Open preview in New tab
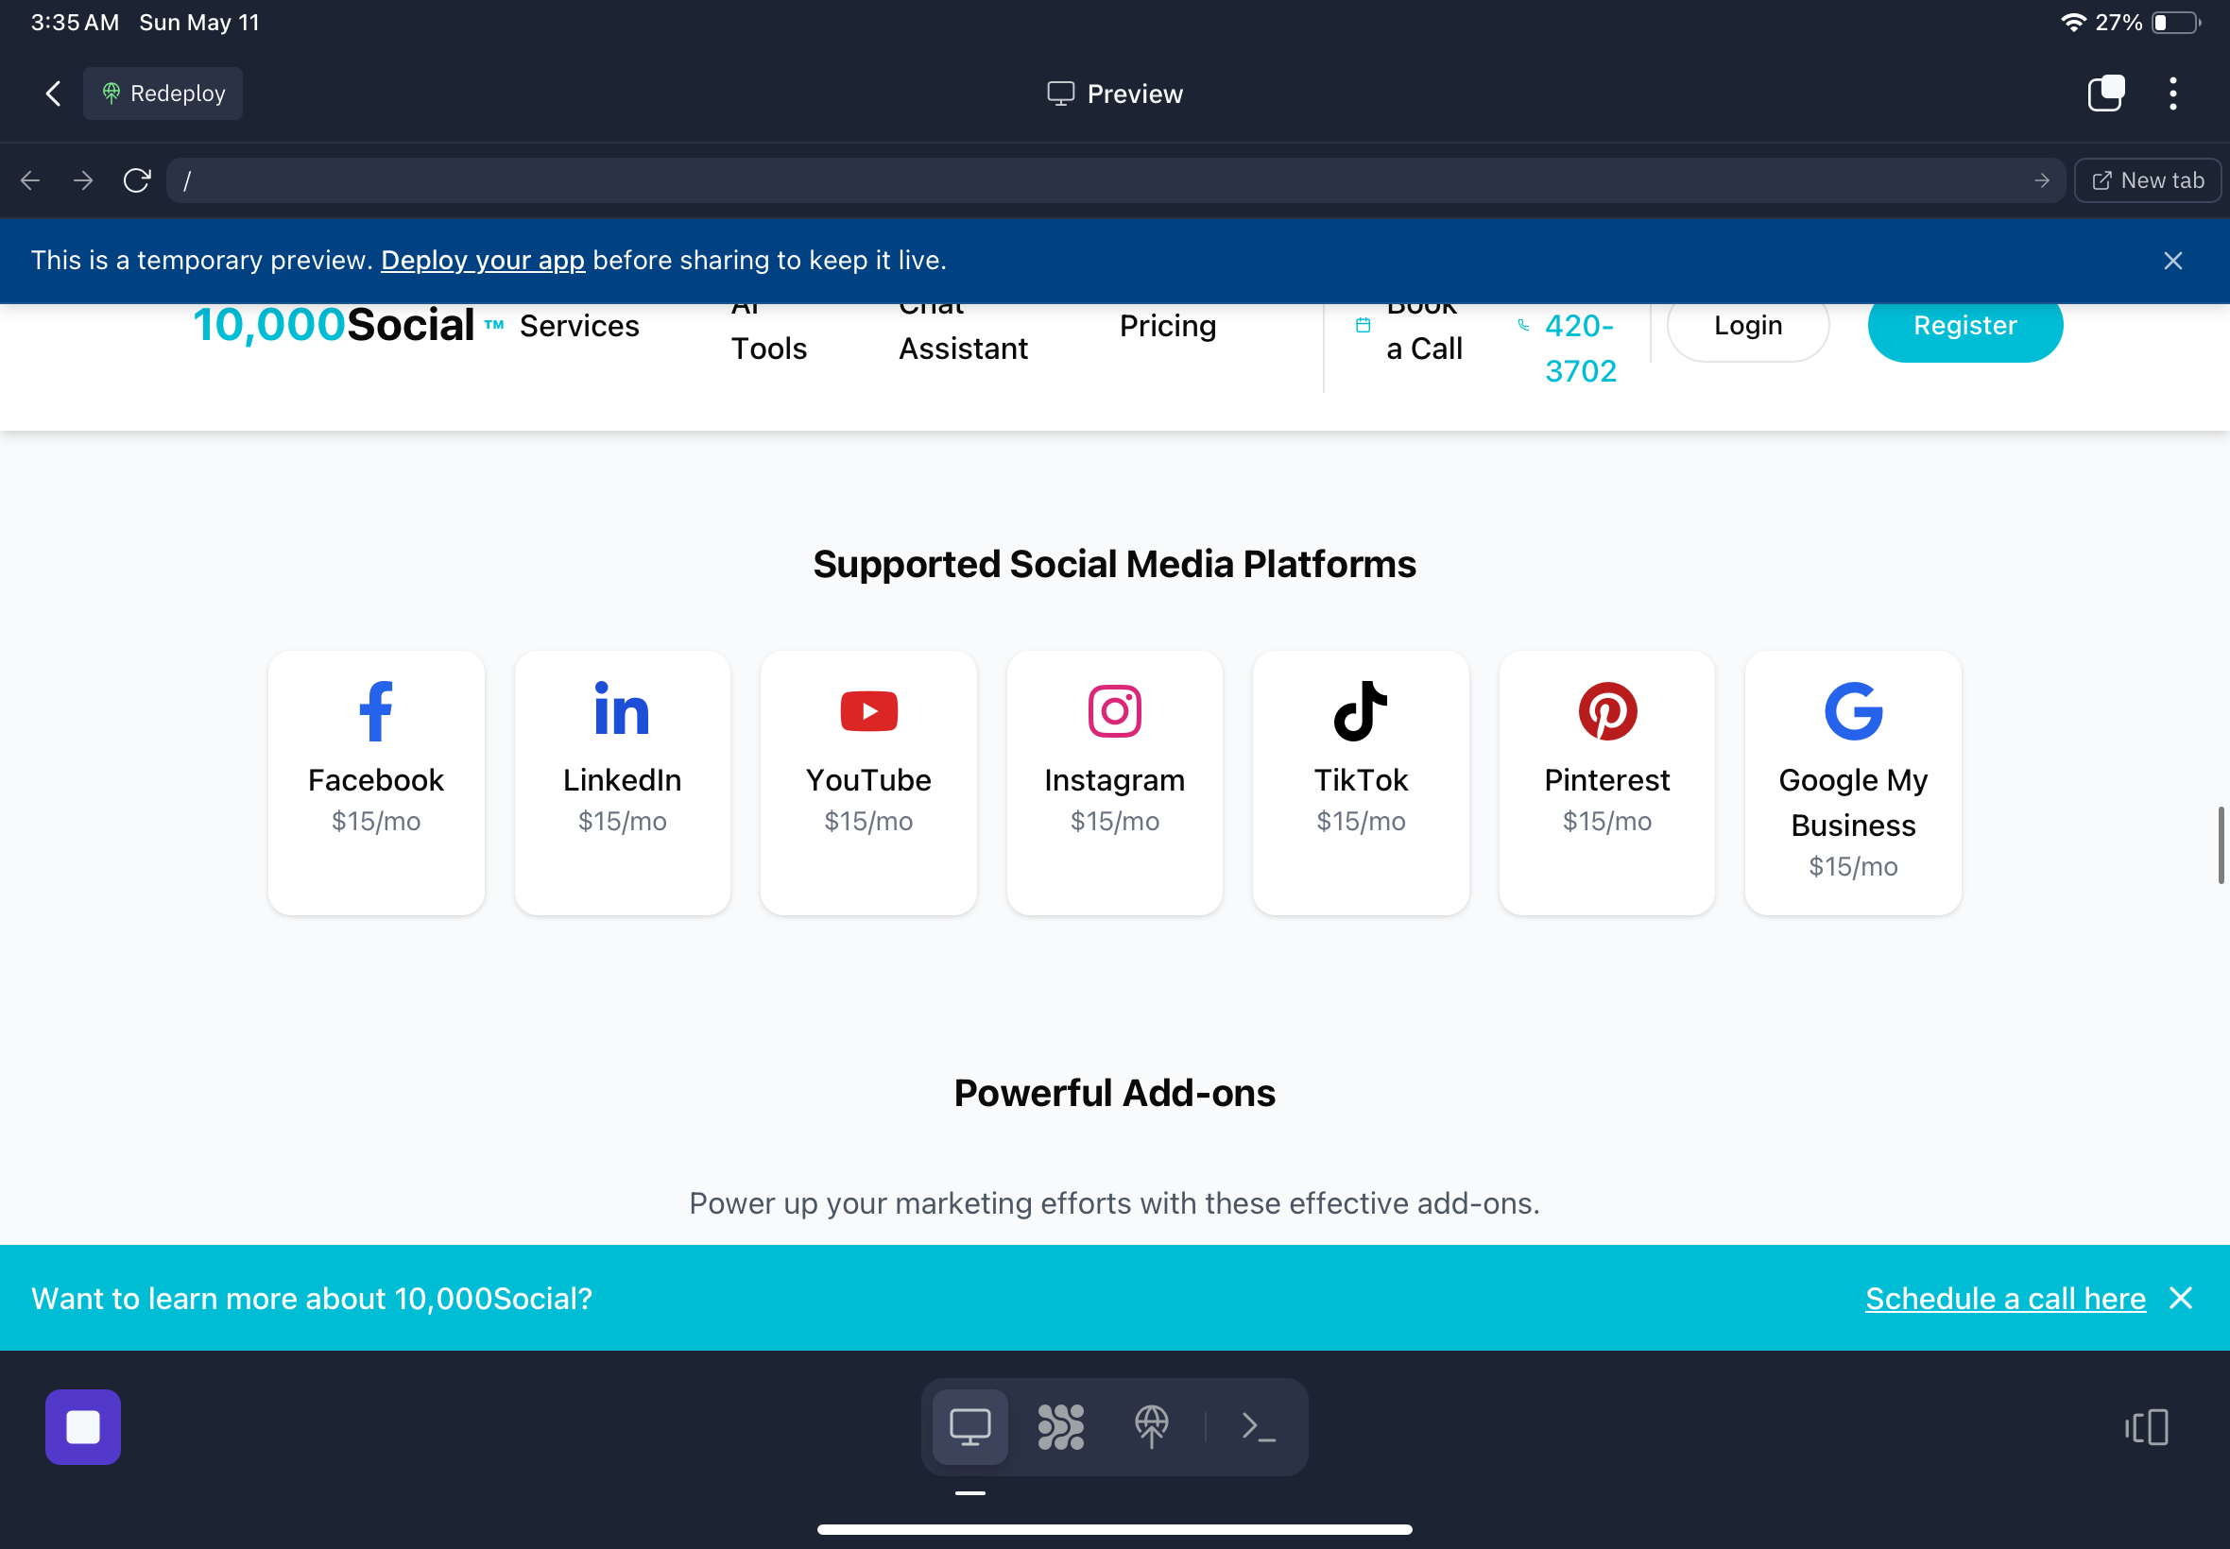Screen dimensions: 2230x1549 [2148, 180]
